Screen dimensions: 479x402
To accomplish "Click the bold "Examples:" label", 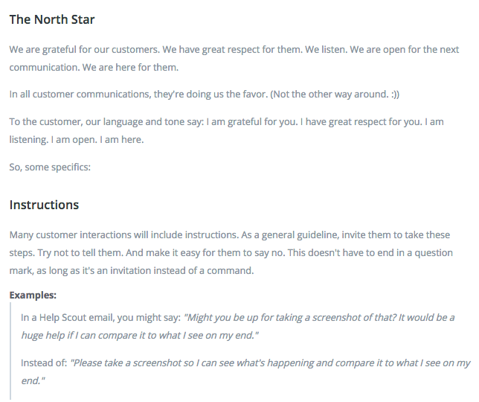I will 33,296.
